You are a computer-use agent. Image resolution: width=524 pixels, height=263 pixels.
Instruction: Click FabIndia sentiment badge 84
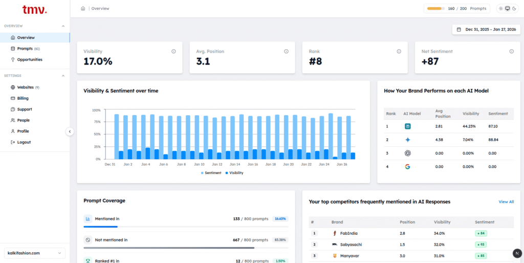(481, 233)
